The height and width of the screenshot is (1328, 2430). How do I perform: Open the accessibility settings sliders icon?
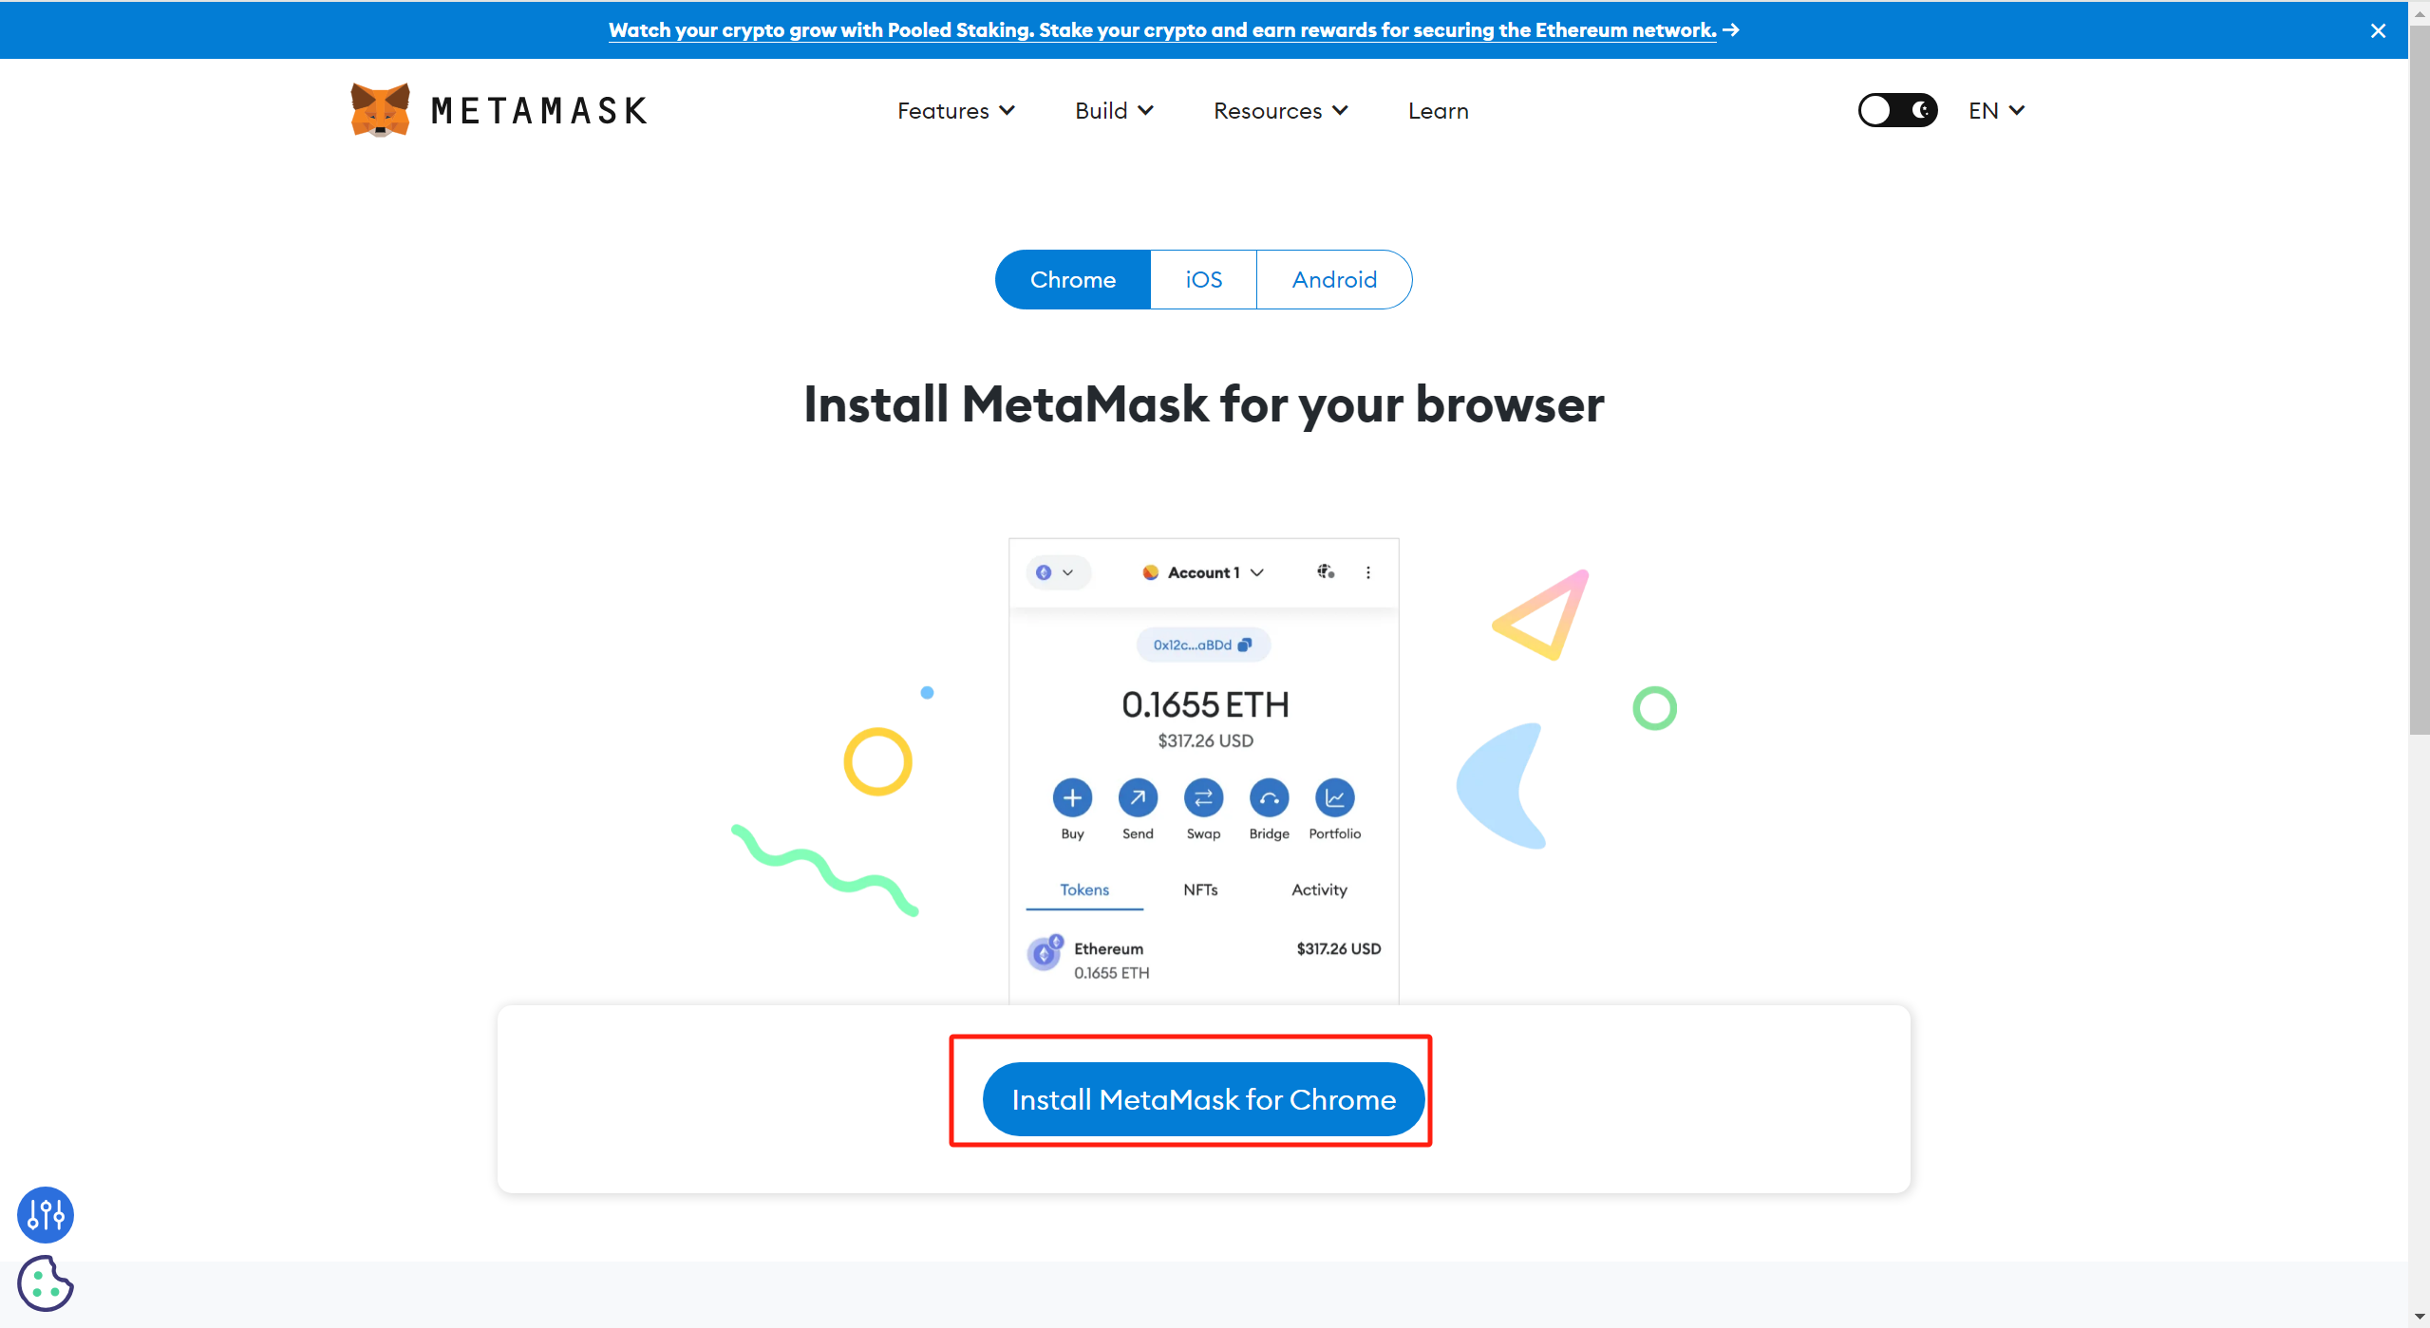click(45, 1214)
